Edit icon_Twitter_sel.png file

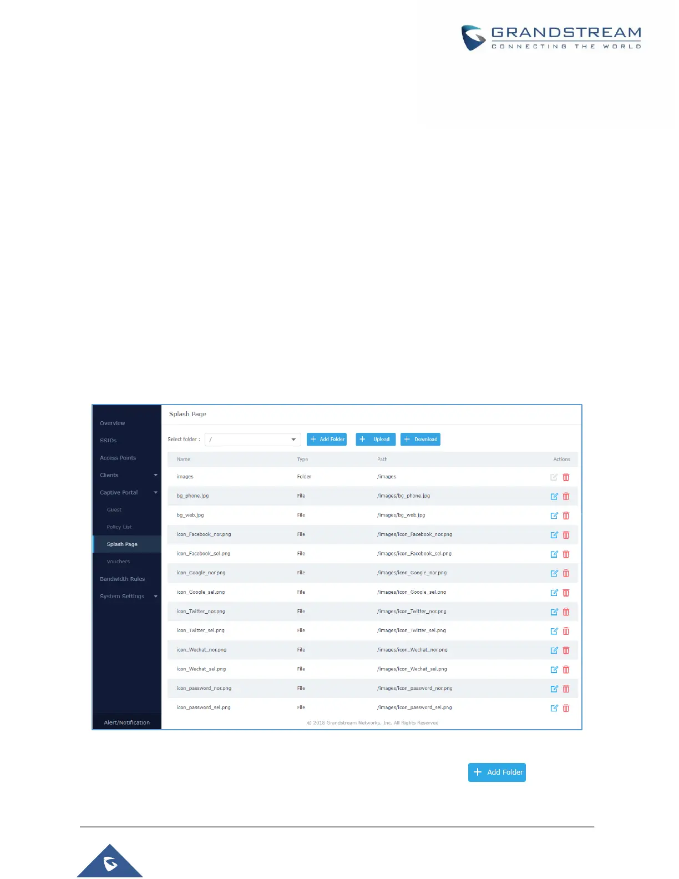[x=554, y=631]
